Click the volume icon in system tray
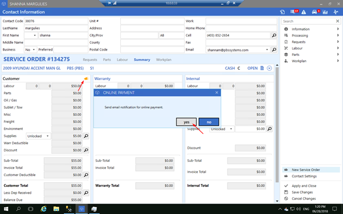Image resolution: width=343 pixels, height=214 pixels. pyautogui.click(x=298, y=209)
